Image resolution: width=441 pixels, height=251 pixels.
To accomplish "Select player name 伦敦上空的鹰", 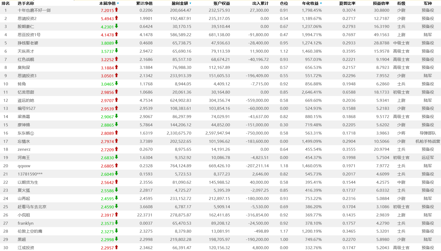I will 30,231.
